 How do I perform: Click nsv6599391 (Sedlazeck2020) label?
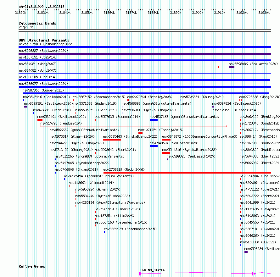tap(48, 103)
